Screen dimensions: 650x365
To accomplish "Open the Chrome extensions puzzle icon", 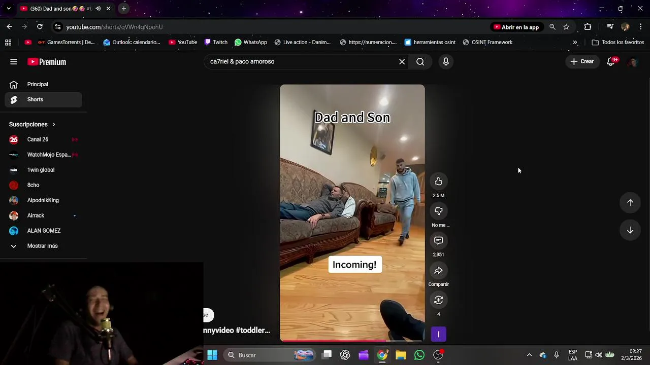I will 588,27.
